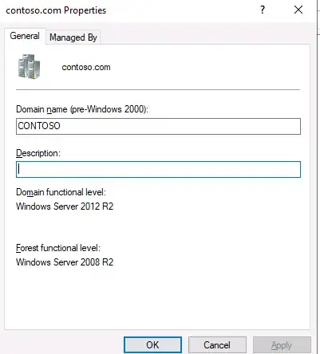Close the contoso.com Properties dialog

[298, 10]
